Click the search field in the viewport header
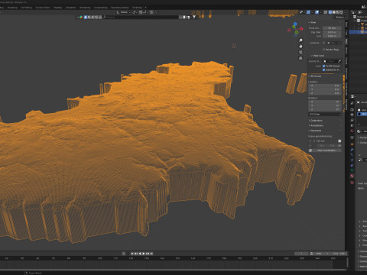 coord(141,17)
